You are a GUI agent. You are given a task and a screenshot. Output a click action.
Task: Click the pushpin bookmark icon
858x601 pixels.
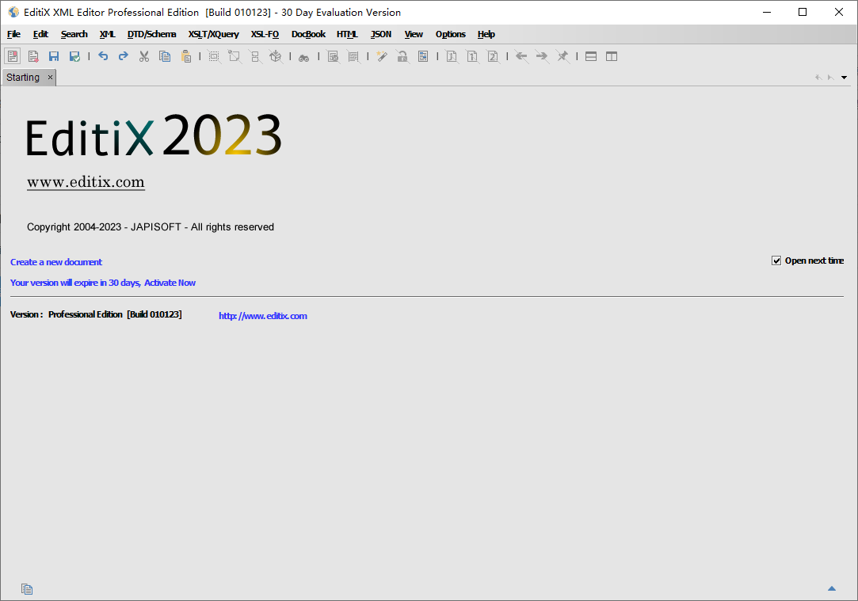(562, 55)
